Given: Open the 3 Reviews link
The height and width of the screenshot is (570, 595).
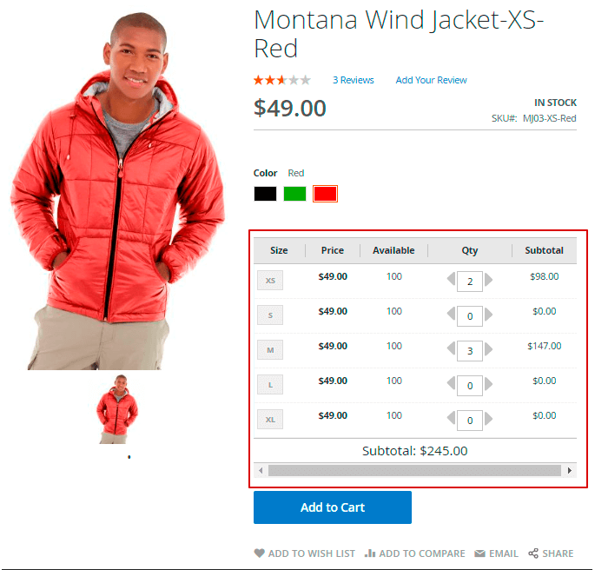Looking at the screenshot, I should tap(354, 80).
